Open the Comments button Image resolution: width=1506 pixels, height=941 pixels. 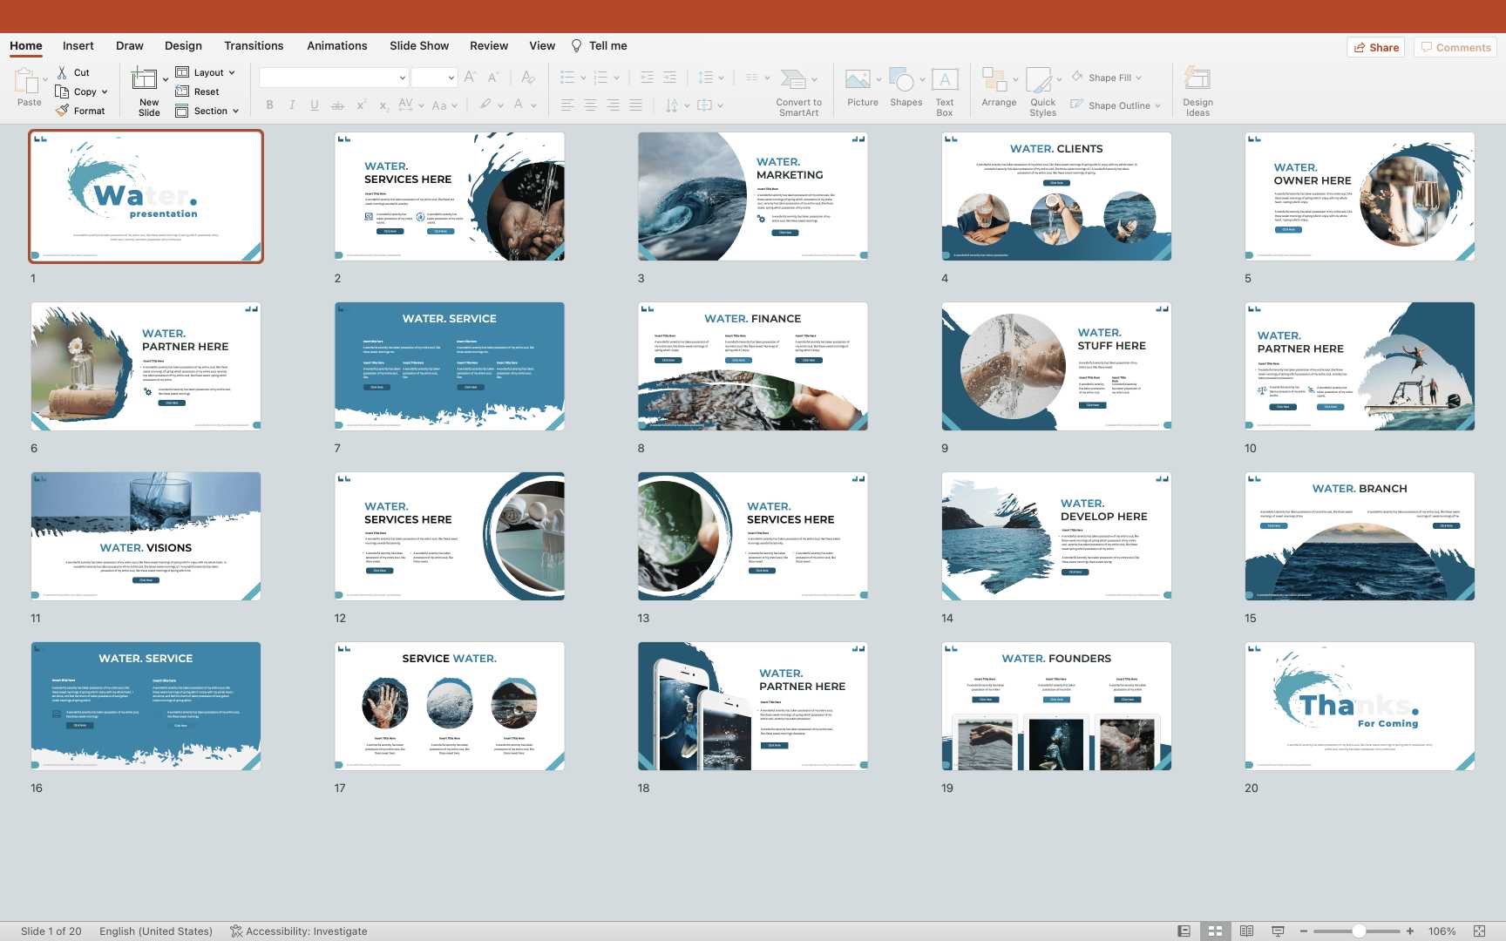pos(1455,47)
